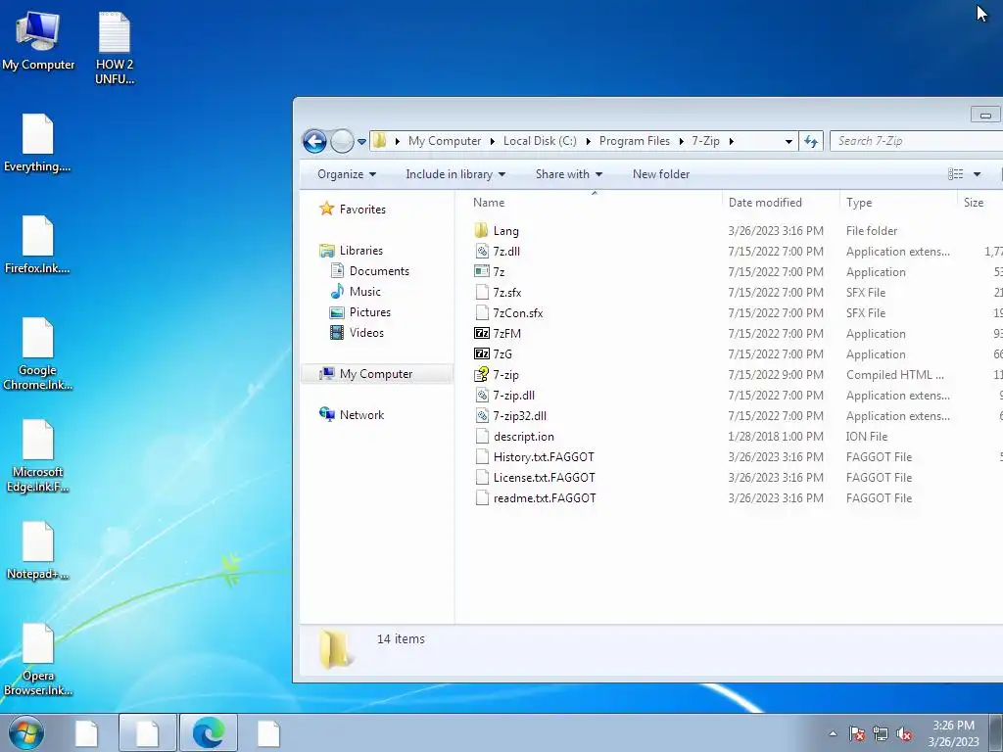Image resolution: width=1003 pixels, height=752 pixels.
Task: Click the back arrow in Explorer
Action: tap(314, 141)
